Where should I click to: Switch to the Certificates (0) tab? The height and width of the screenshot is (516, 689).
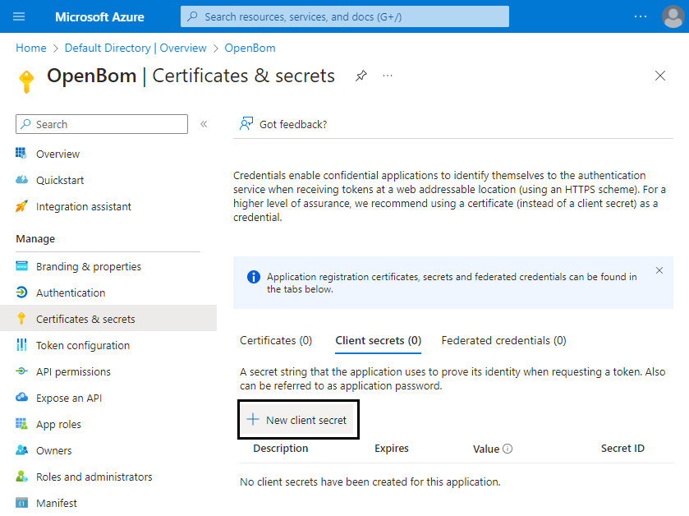276,341
